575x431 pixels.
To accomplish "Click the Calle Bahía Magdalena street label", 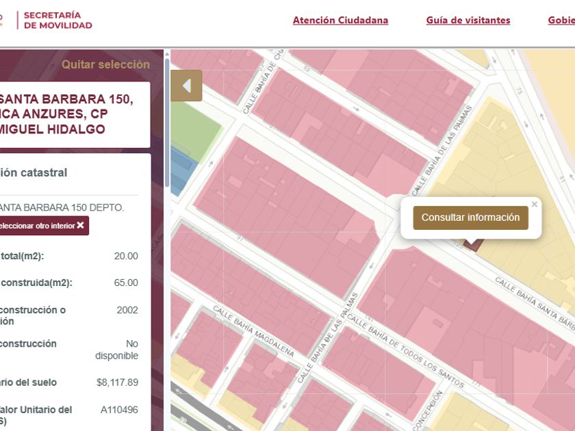I will coord(253,331).
